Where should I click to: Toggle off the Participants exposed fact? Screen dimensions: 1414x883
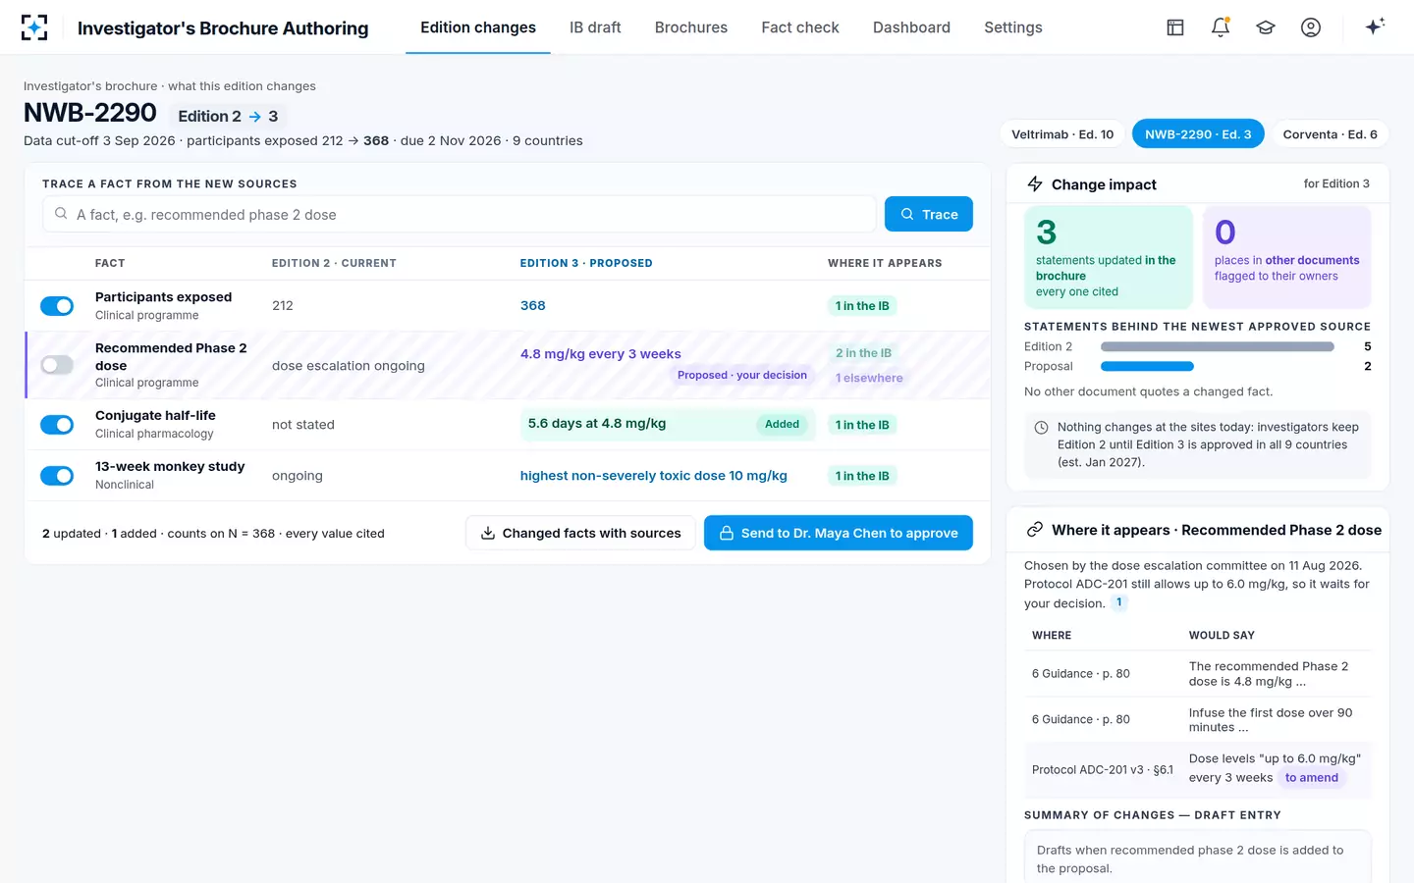coord(57,306)
